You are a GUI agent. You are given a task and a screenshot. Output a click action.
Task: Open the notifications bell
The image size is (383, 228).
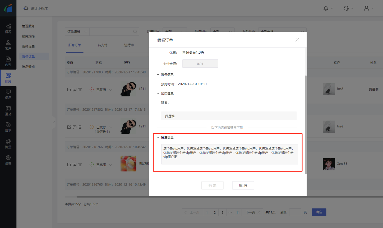coord(326,8)
